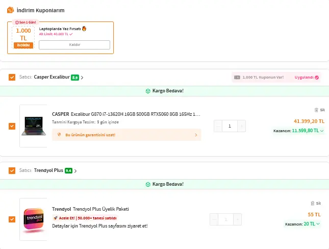Image resolution: width=329 pixels, height=249 pixels.
Task: Click the flame icon beside Laptoplarda Yaz Fırsatı
Action: (x=84, y=29)
